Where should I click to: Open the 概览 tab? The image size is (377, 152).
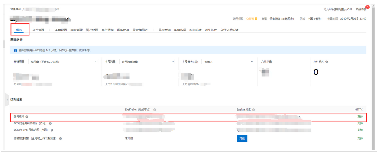coord(19,30)
